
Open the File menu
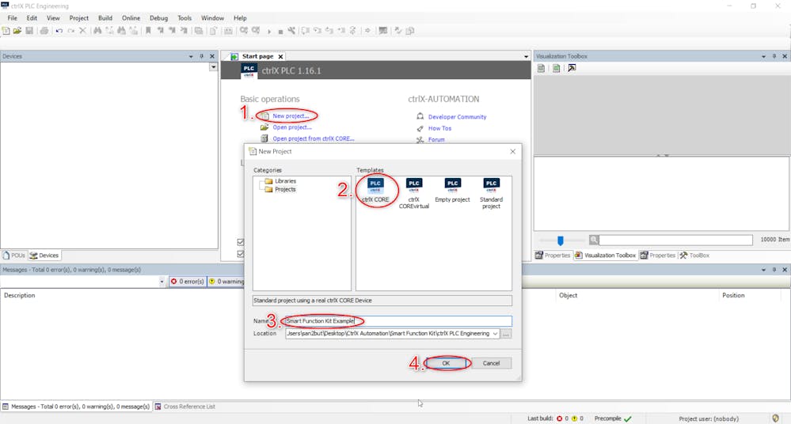pos(13,17)
